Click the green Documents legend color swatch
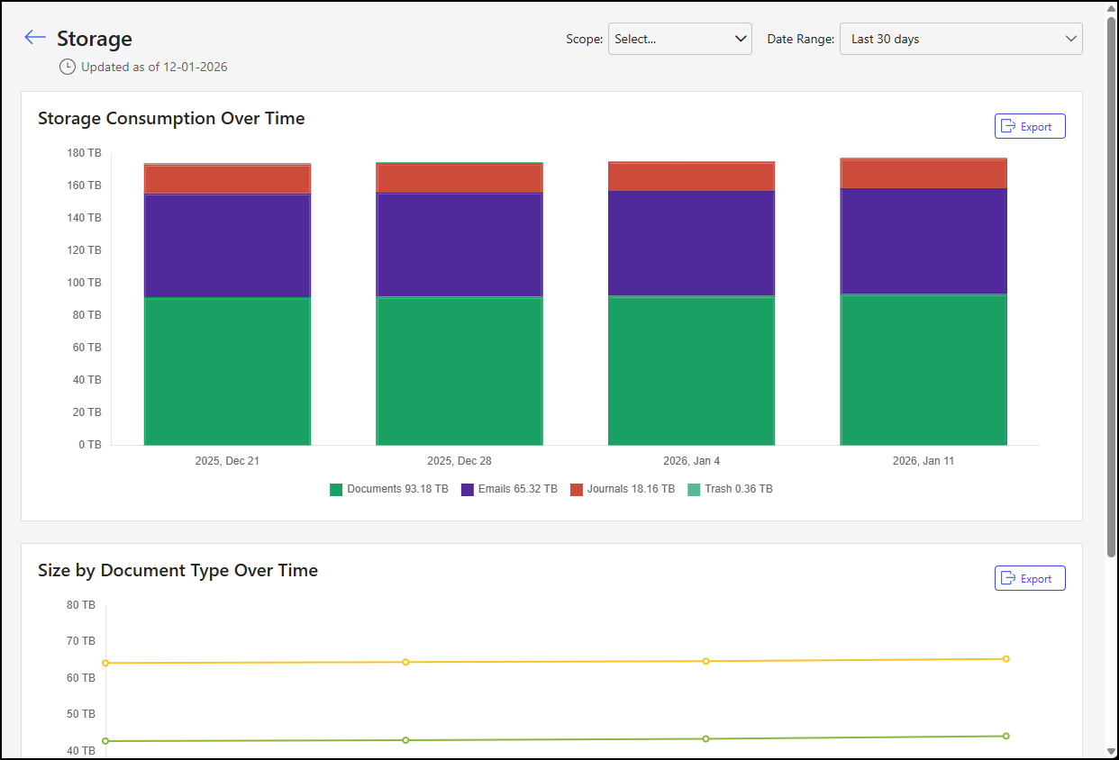1119x760 pixels. point(336,490)
